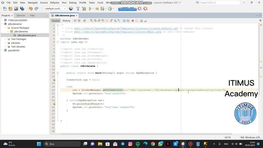The width and height of the screenshot is (263, 148).
Task: Click the Stop Macro Recording square icon
Action: (x=136, y=21)
